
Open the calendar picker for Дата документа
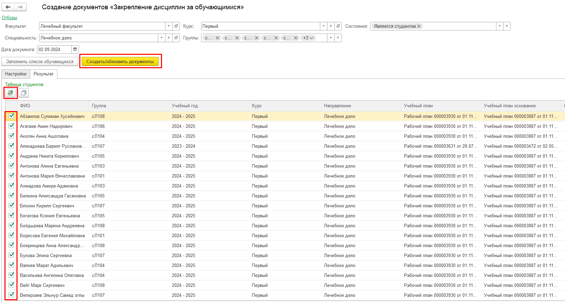[x=75, y=49]
